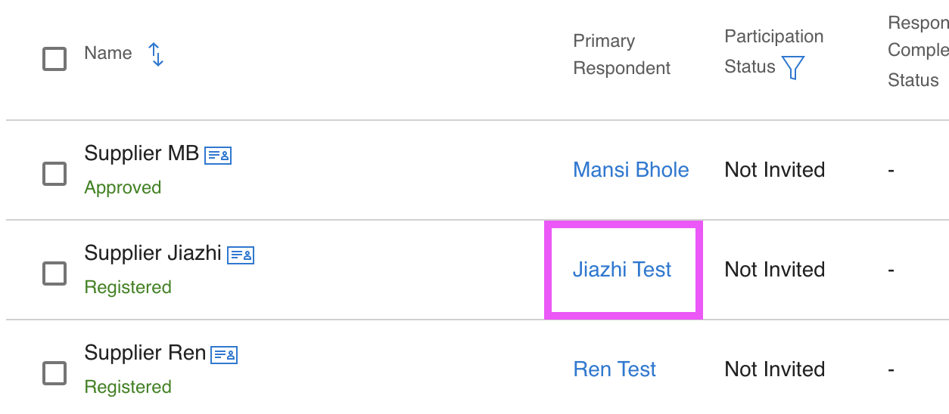Click the Supplier Ren name text
The height and width of the screenshot is (414, 949).
pyautogui.click(x=145, y=353)
